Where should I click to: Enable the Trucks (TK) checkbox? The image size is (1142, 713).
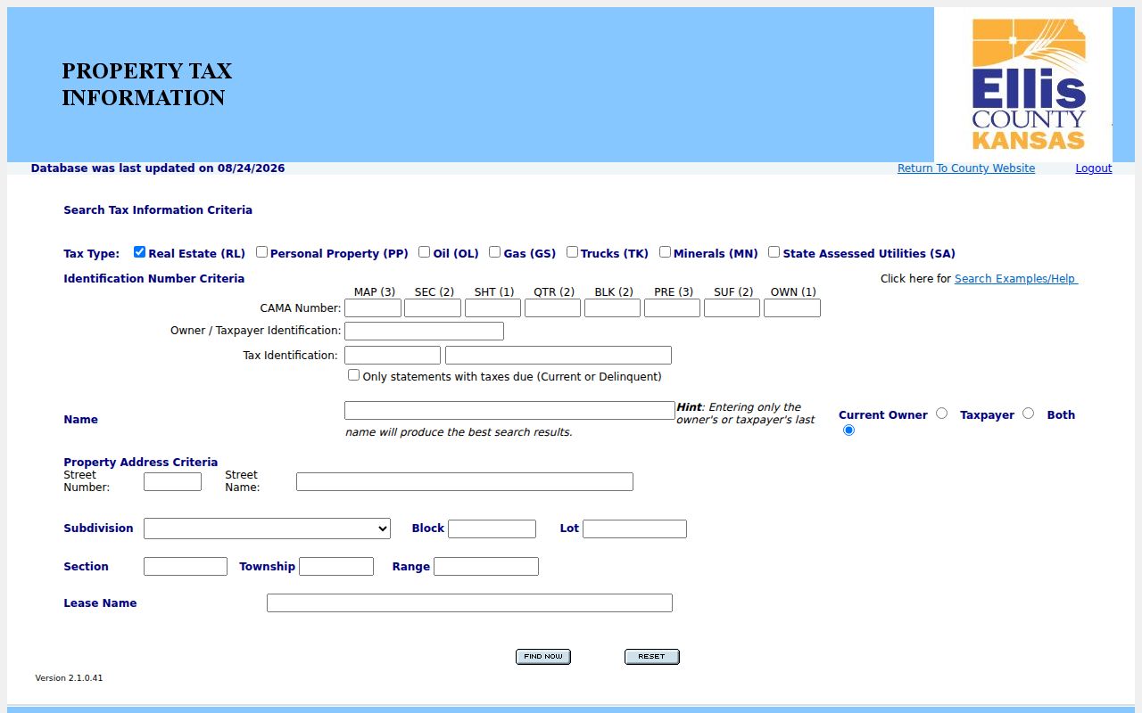572,252
